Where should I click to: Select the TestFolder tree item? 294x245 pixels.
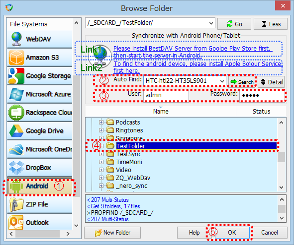click(x=196, y=146)
